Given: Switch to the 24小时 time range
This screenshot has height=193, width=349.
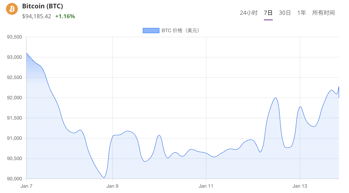Looking at the screenshot, I should click(x=249, y=13).
